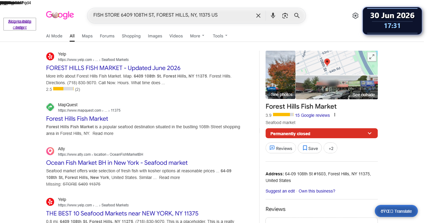The image size is (429, 223).
Task: Click Own this business link
Action: [x=317, y=191]
